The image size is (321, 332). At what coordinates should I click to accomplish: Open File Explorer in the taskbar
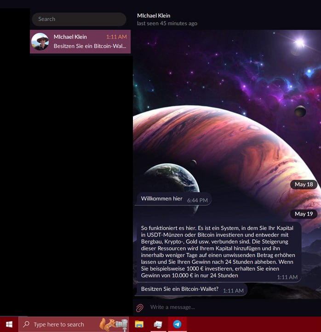pos(139,324)
